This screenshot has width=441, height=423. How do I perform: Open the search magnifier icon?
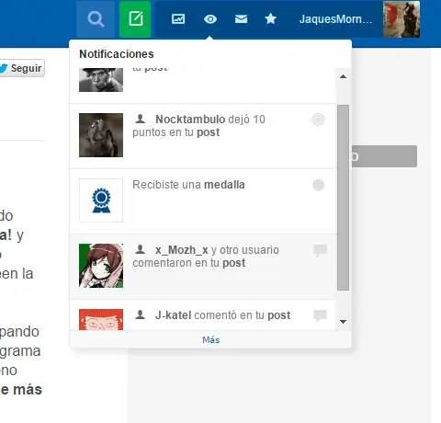[96, 19]
